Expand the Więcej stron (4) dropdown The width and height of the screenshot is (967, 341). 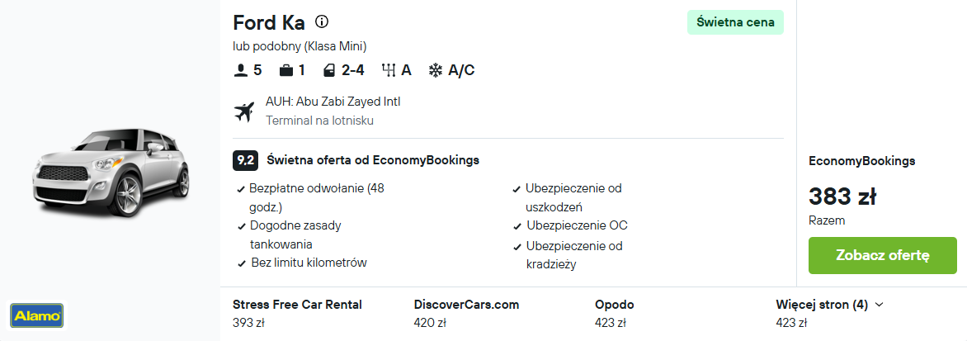pyautogui.click(x=829, y=305)
